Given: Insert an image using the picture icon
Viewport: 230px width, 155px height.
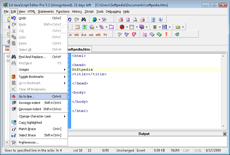Looking at the screenshot, I should [x=85, y=27].
